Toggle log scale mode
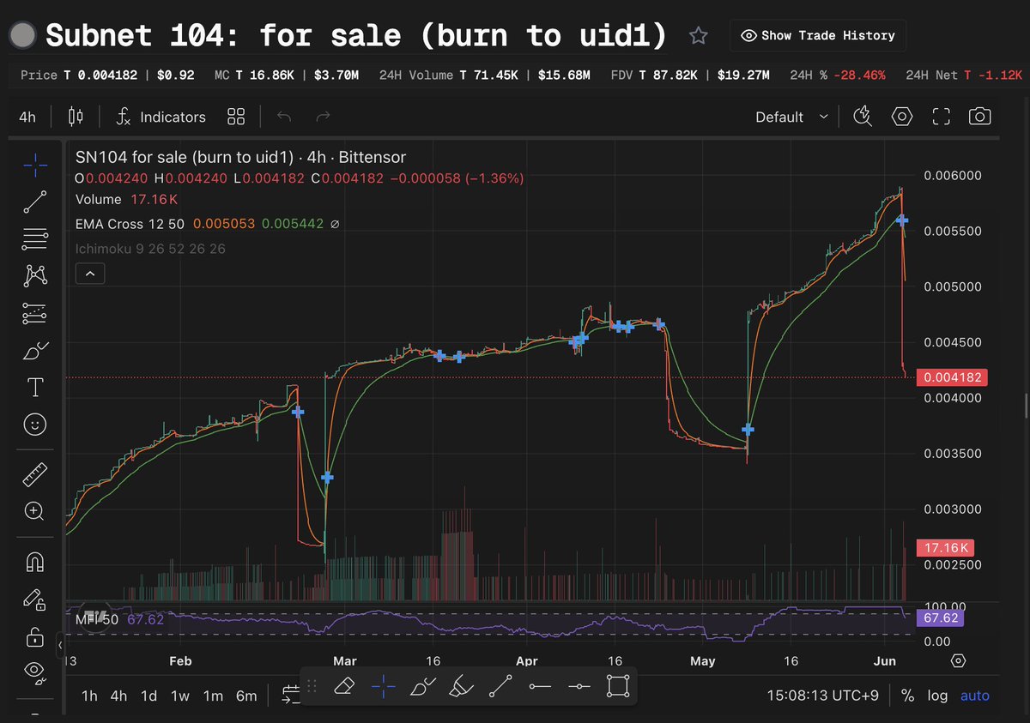This screenshot has height=723, width=1030. [937, 696]
